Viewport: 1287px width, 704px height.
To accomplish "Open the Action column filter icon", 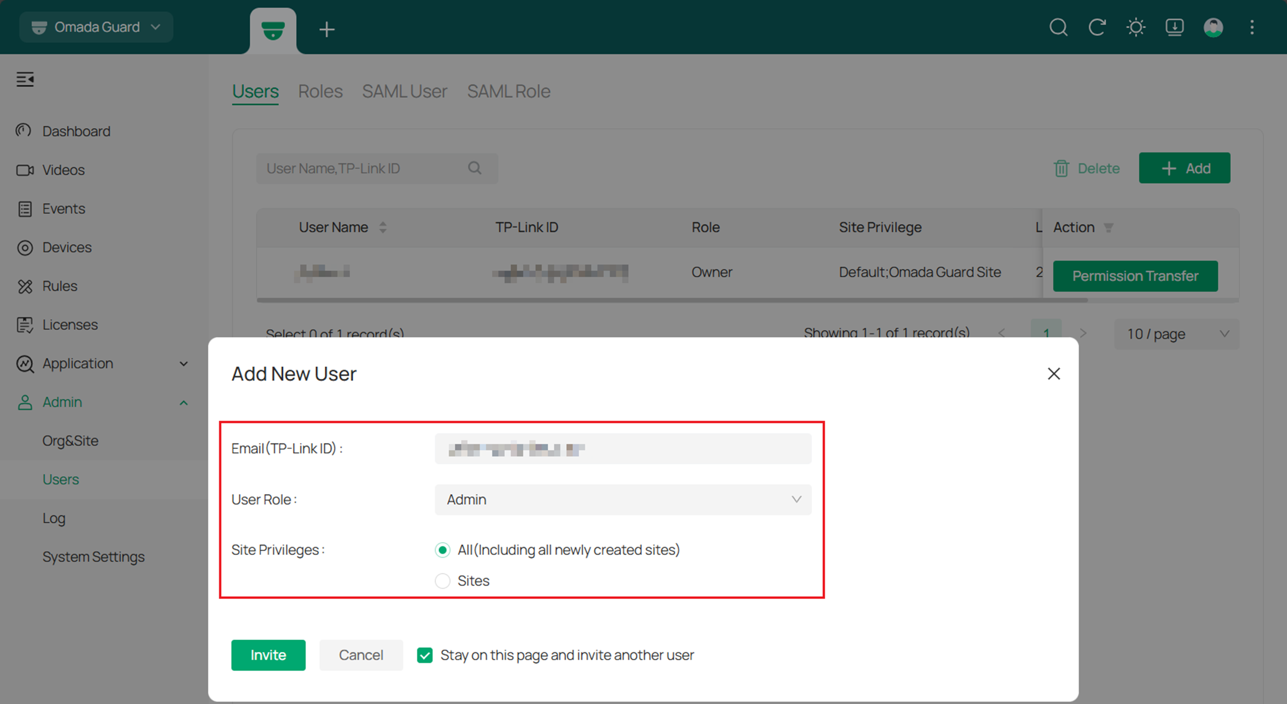I will 1108,228.
